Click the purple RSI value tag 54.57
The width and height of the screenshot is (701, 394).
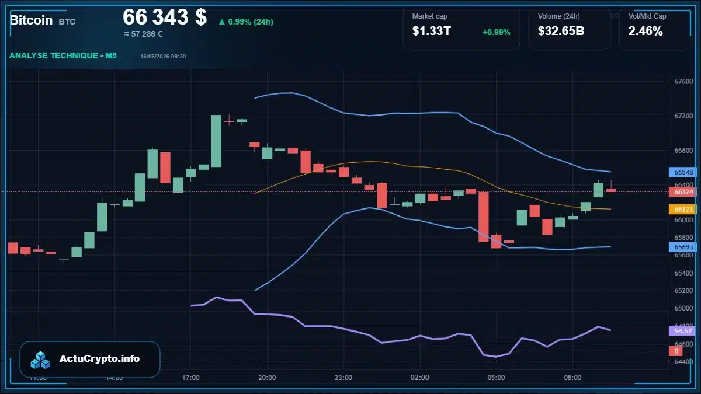point(683,331)
